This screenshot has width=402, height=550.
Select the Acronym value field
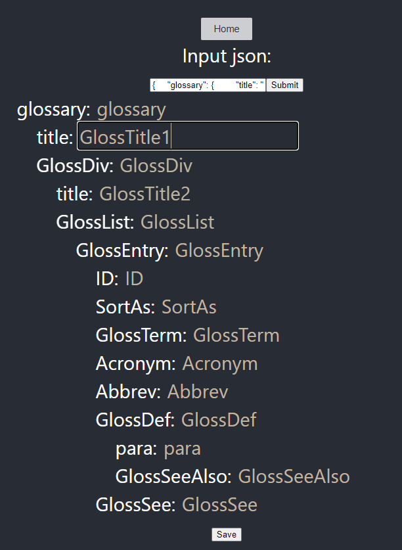tap(220, 363)
